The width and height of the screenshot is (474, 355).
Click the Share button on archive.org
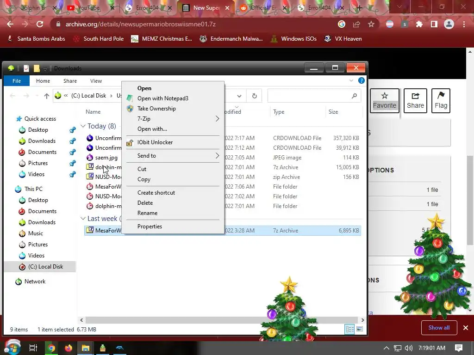point(415,101)
